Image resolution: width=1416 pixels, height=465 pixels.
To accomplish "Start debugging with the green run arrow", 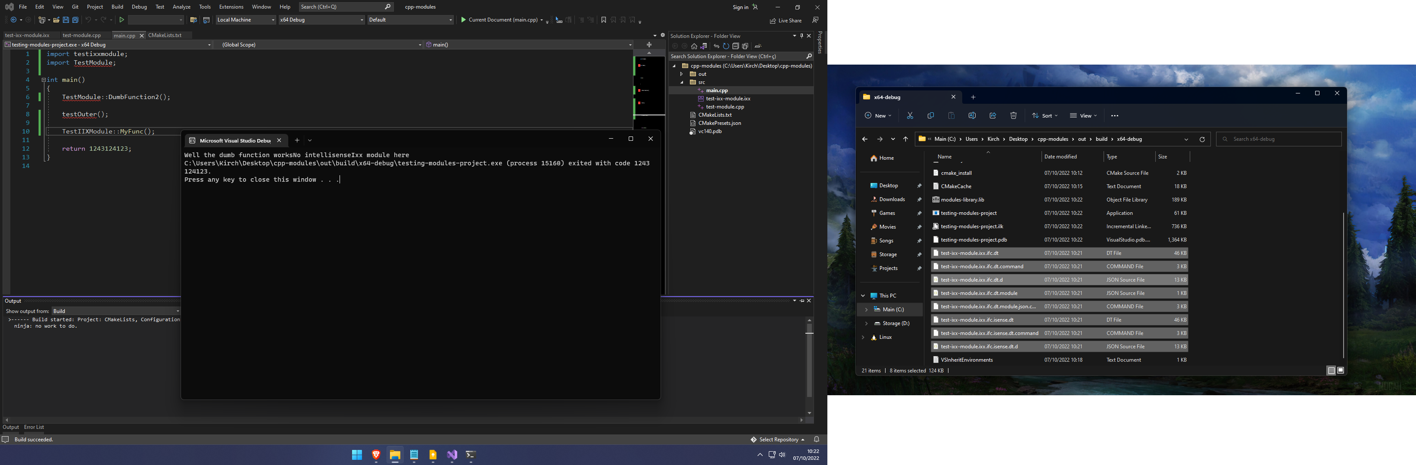I will (x=122, y=20).
